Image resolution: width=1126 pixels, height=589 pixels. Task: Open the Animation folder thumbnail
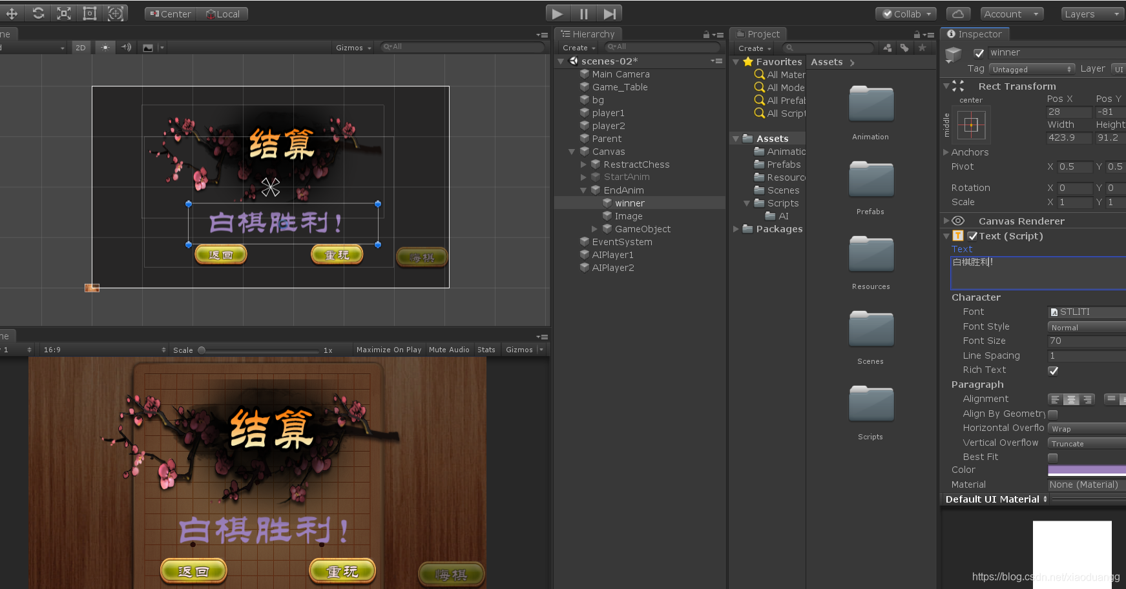tap(871, 104)
